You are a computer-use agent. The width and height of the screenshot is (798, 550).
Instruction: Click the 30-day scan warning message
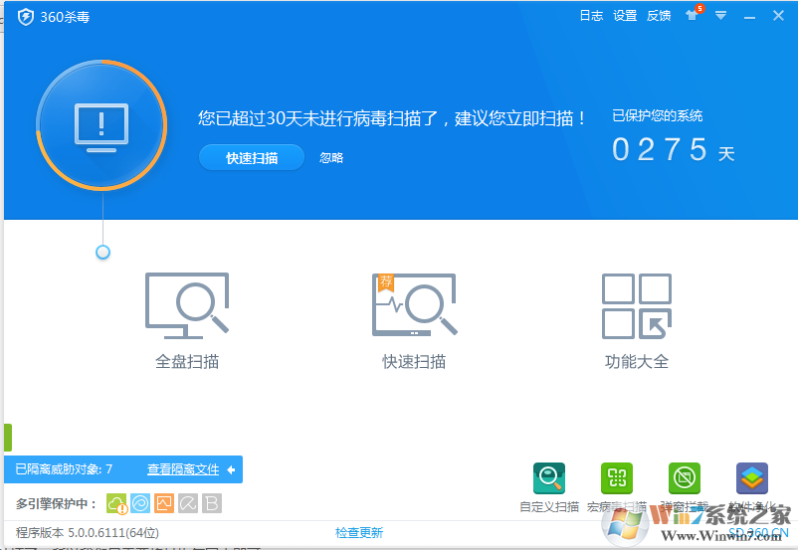click(392, 118)
